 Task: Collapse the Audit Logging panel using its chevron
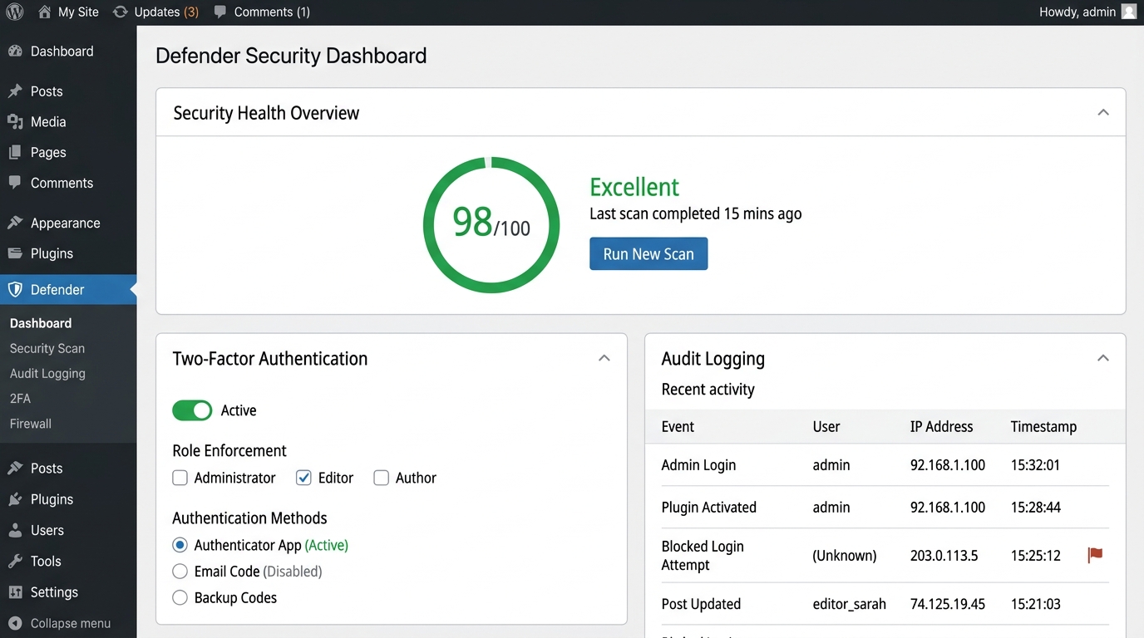pyautogui.click(x=1103, y=358)
